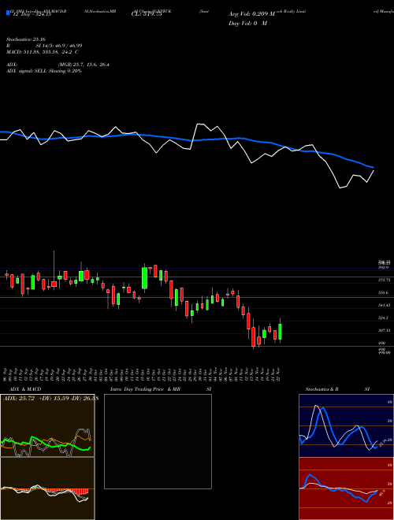Click the 'Intra Day Trading Price & MR' panel title
394x520 pixels.
145,389
